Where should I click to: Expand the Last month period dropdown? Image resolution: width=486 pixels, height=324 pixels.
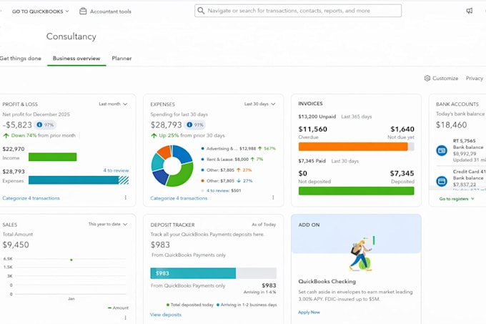tap(113, 104)
